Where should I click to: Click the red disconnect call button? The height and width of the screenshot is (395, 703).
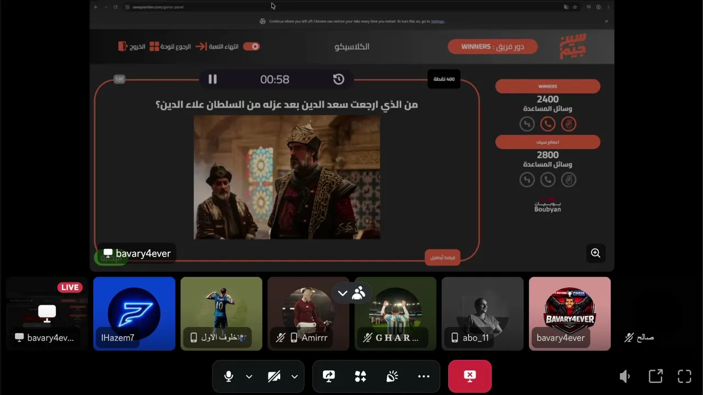point(470,376)
